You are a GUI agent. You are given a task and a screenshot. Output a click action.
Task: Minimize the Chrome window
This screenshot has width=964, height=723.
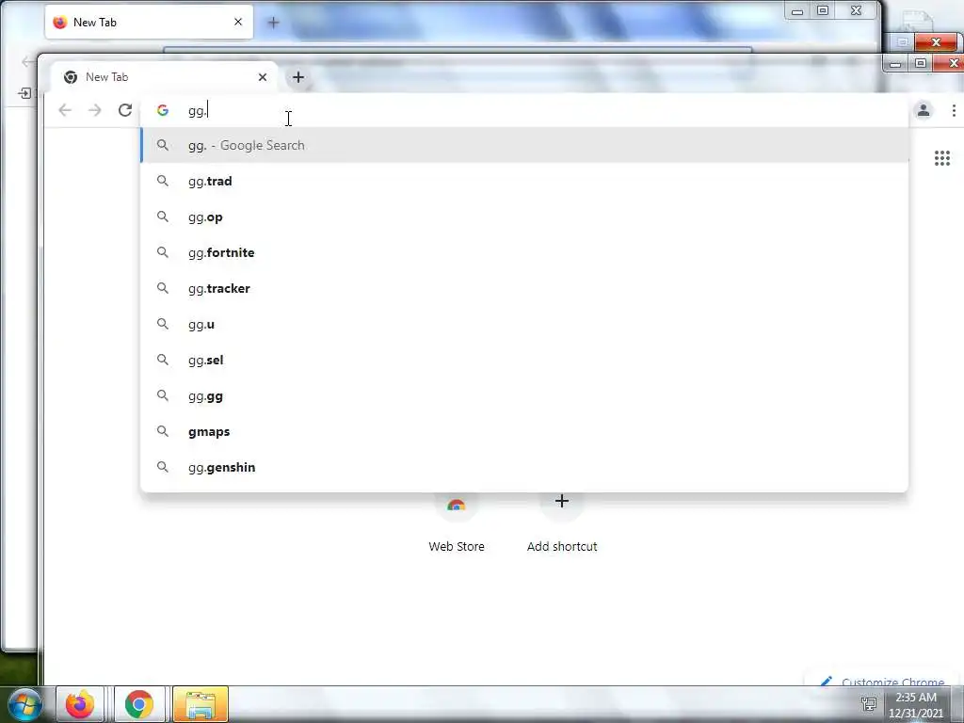(896, 63)
